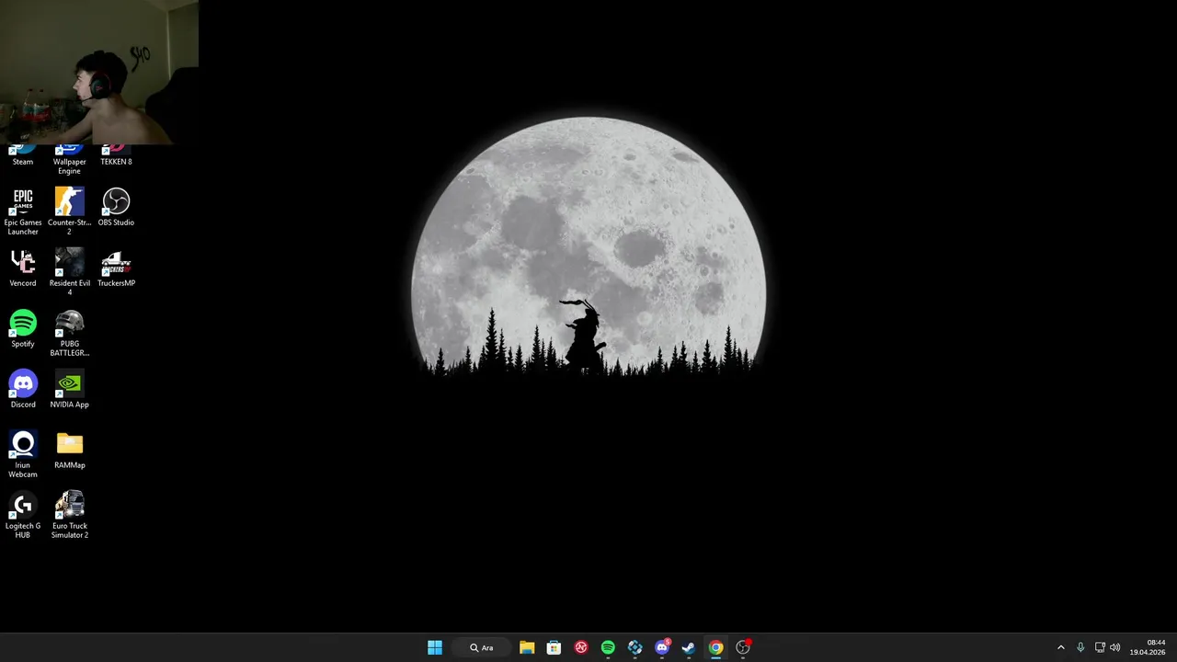
Task: Select the TruckersMP desktop icon
Action: click(x=116, y=268)
